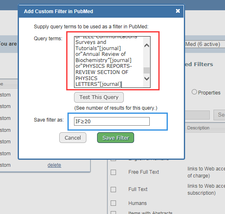The width and height of the screenshot is (225, 214).
Task: Click the Cancel button
Action: click(73, 138)
